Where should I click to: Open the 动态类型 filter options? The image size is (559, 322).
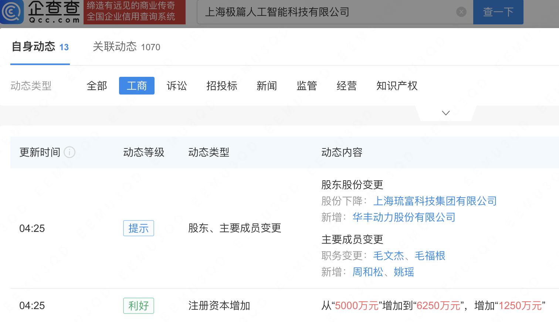pyautogui.click(x=31, y=86)
